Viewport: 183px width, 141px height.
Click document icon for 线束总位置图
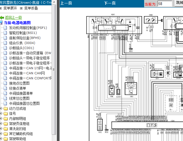(5, 98)
